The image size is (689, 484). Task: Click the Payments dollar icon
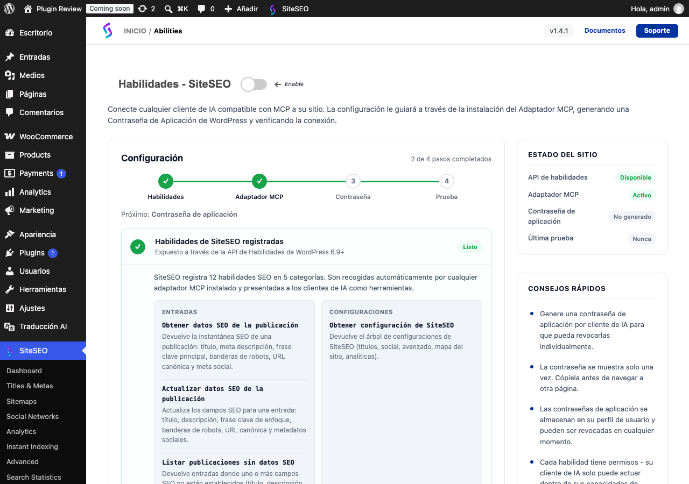click(x=10, y=173)
